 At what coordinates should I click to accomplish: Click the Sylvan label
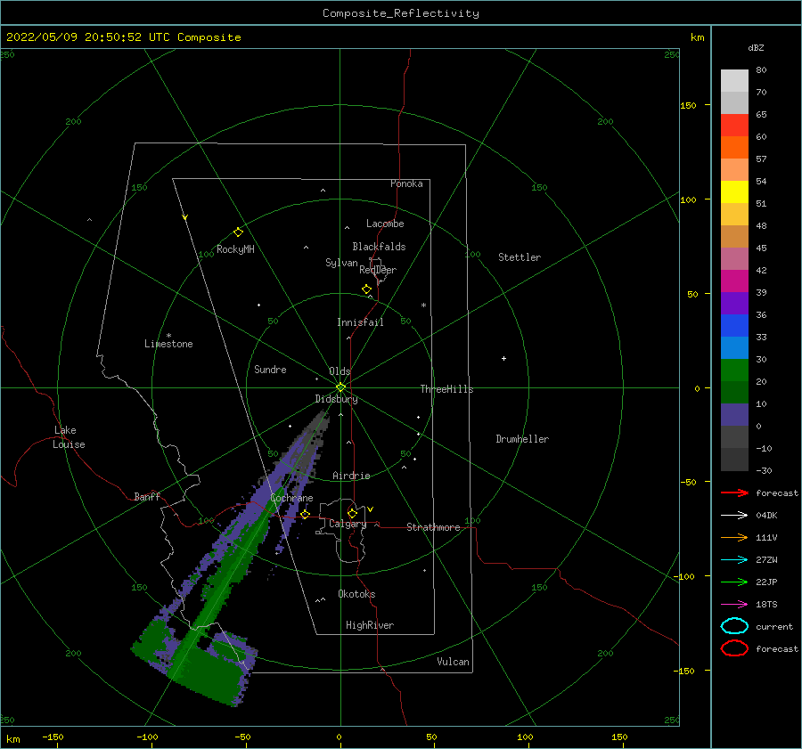pos(341,263)
